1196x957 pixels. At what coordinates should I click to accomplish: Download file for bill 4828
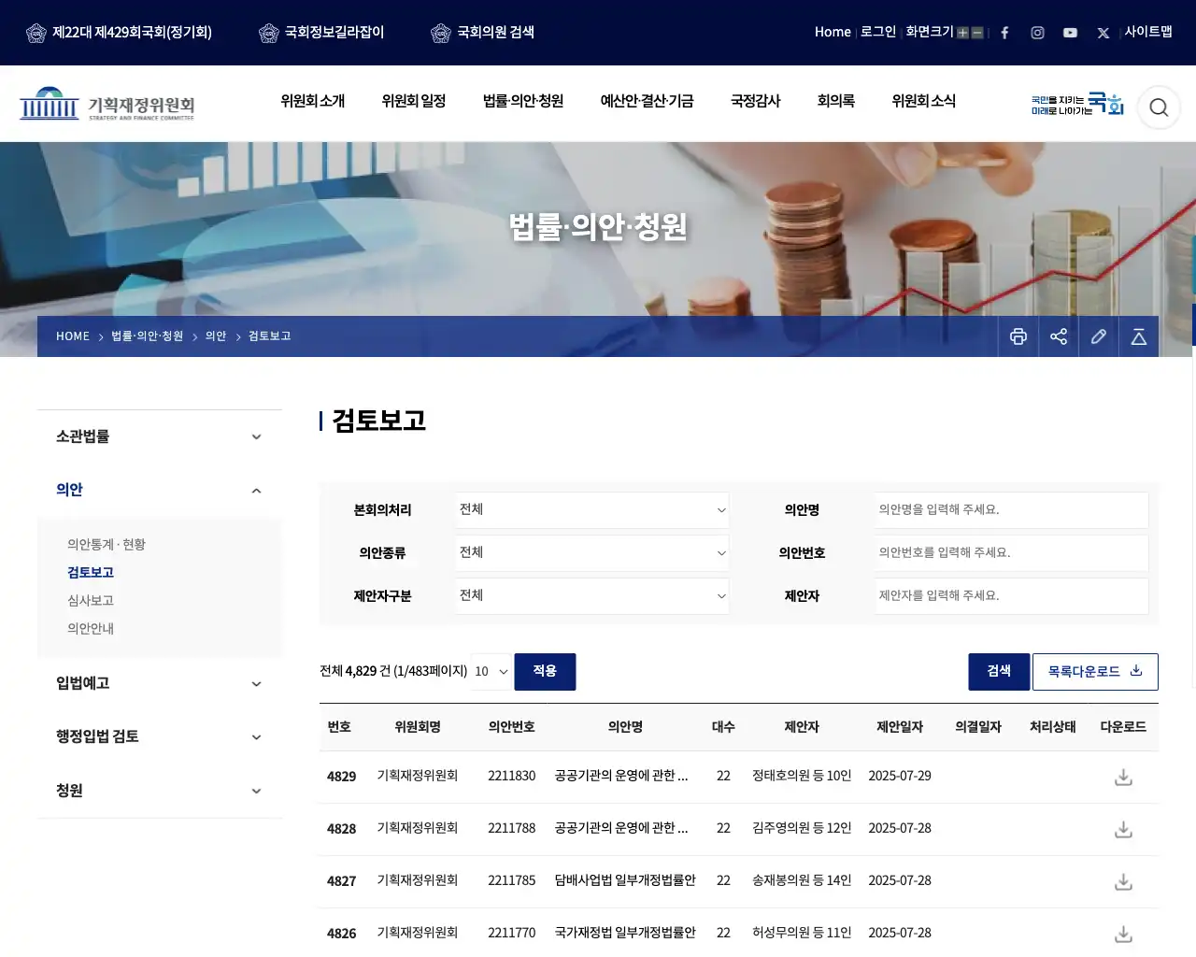[1123, 829]
